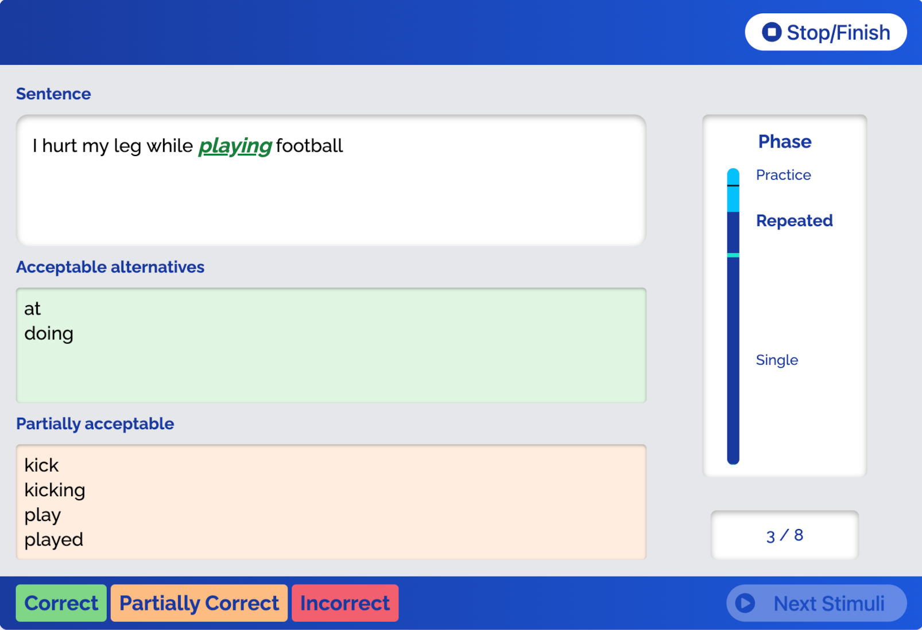The height and width of the screenshot is (630, 922).
Task: Click the phase progress bar
Action: [733, 316]
